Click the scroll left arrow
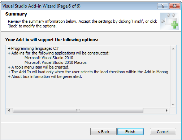 pyautogui.click(x=9, y=110)
